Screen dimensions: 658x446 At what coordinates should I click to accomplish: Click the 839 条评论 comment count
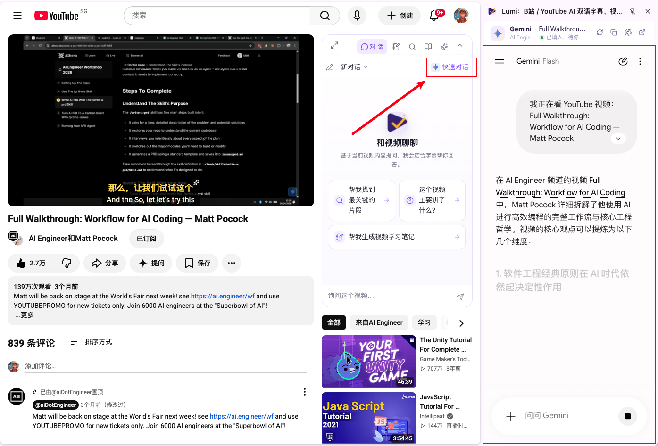pos(32,343)
